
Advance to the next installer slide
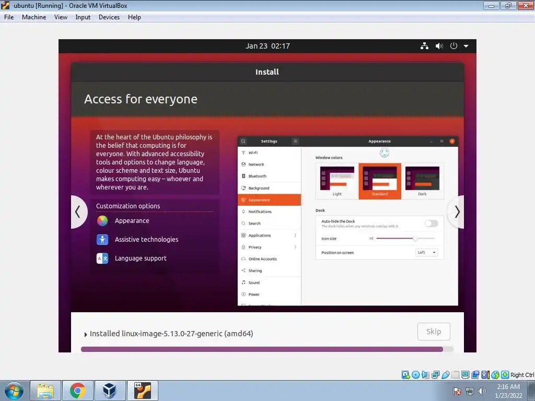point(456,212)
